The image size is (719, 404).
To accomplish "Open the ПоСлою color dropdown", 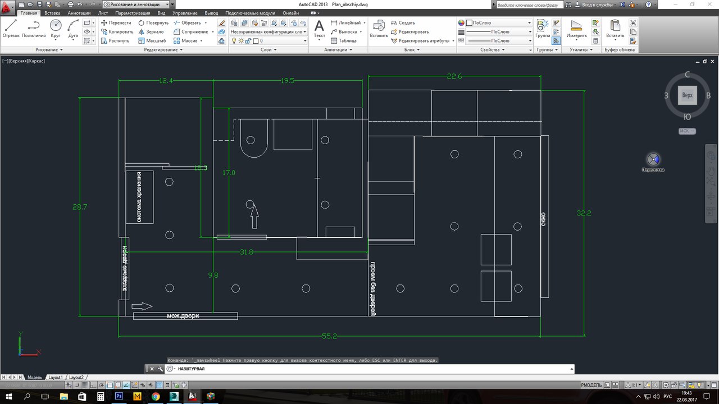I will [499, 23].
